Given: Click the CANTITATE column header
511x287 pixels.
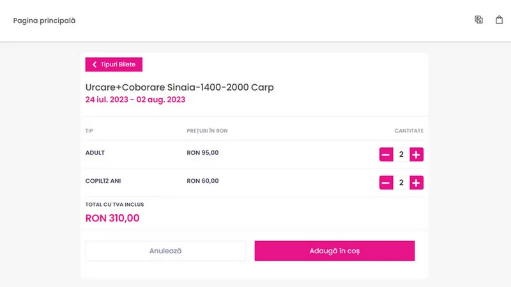Looking at the screenshot, I should pos(409,131).
